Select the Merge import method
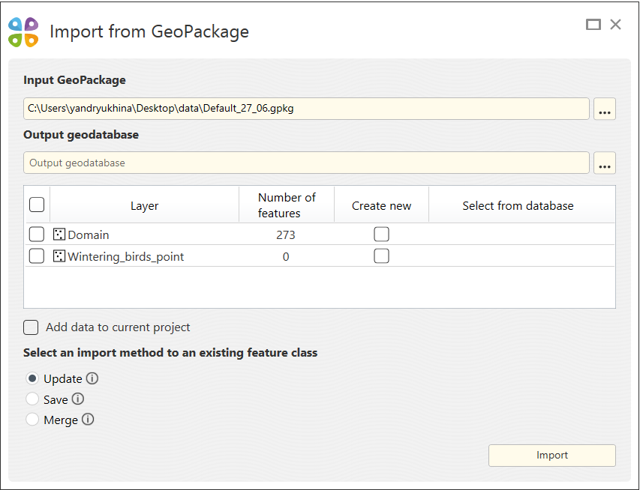This screenshot has width=640, height=490. (x=32, y=419)
